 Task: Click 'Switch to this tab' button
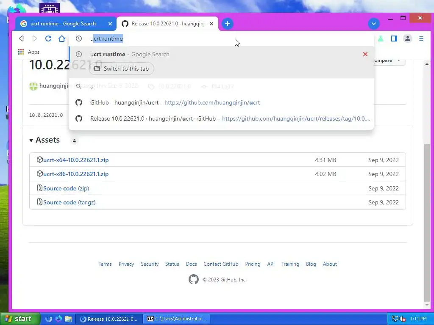point(122,69)
